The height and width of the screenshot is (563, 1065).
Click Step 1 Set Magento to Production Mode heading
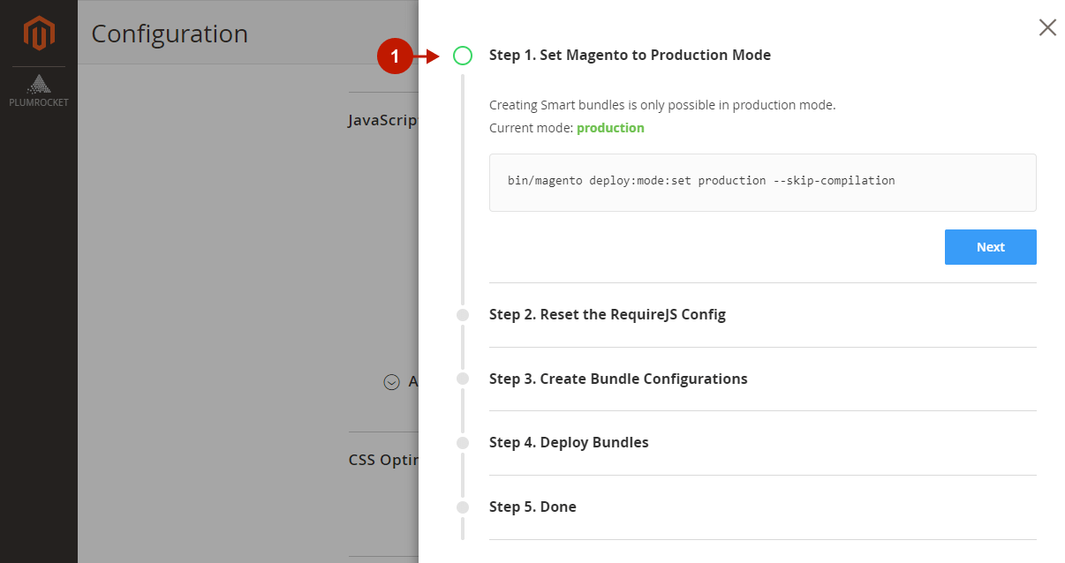coord(629,56)
